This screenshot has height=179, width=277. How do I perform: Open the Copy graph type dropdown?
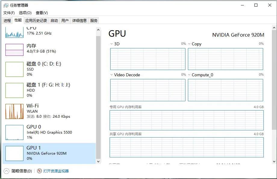coord(189,44)
